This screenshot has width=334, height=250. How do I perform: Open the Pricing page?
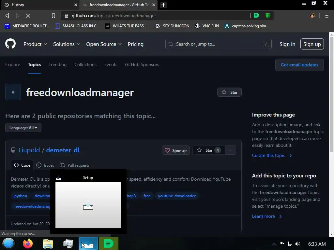pos(135,44)
